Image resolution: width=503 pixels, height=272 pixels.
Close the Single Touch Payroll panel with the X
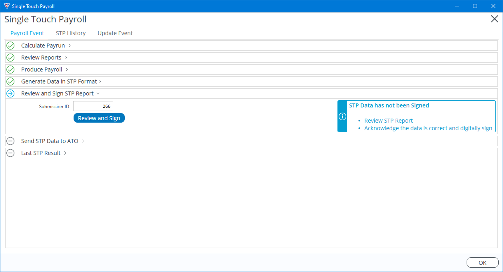click(x=494, y=19)
